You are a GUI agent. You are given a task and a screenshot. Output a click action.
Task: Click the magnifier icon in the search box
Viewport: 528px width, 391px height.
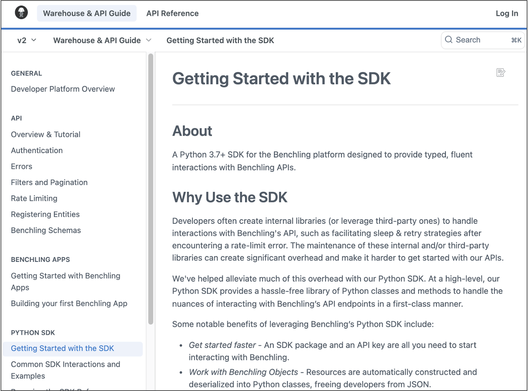449,39
